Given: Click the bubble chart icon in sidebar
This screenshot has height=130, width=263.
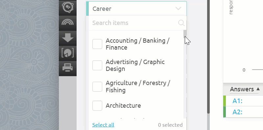Looking at the screenshot, I should tap(68, 7).
